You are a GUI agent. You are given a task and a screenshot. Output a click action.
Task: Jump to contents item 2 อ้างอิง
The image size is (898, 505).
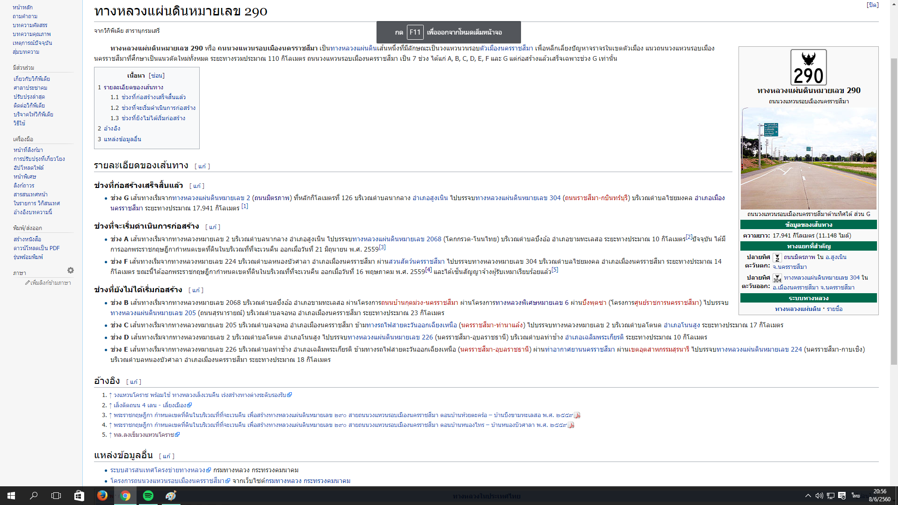click(109, 129)
